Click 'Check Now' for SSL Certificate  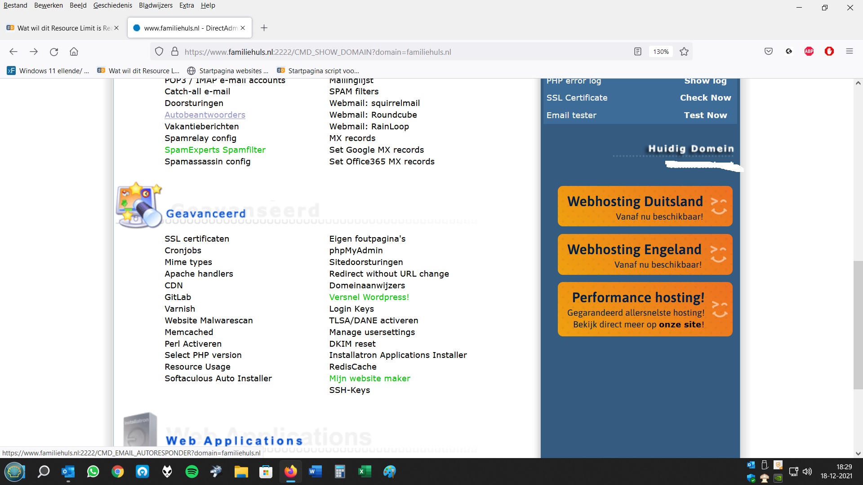click(x=705, y=97)
